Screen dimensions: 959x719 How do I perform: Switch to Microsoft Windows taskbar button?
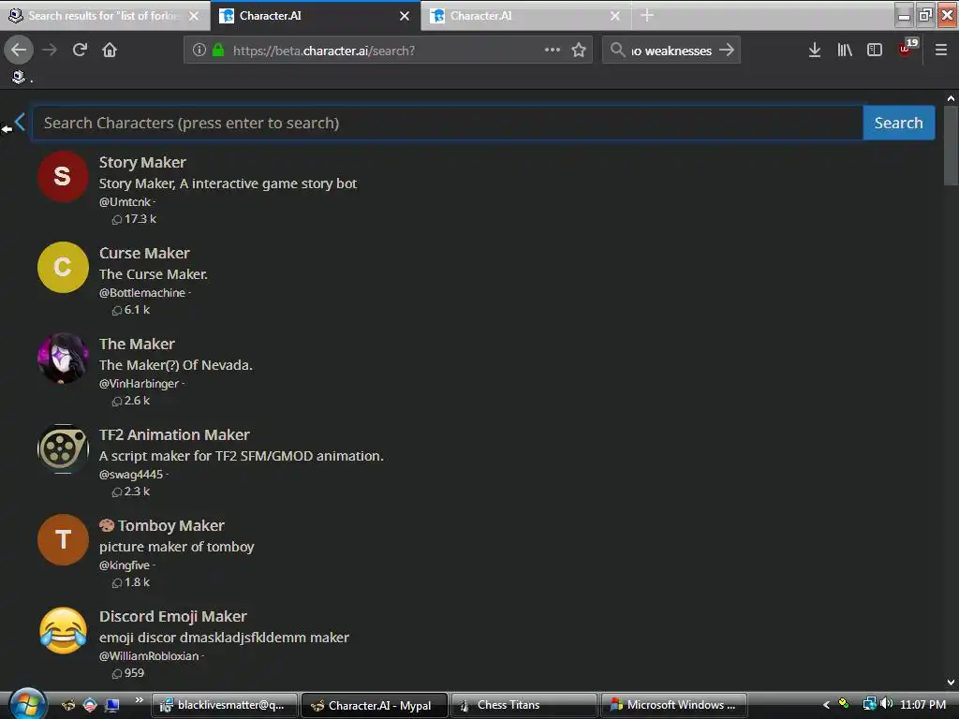(x=674, y=705)
